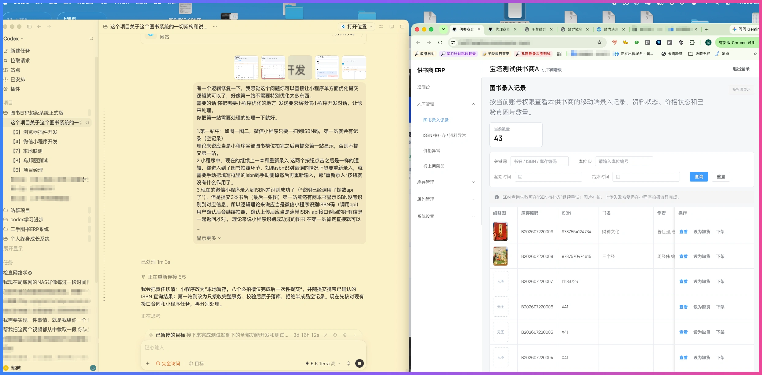Click the 查询 button
The image size is (762, 375).
tap(699, 177)
